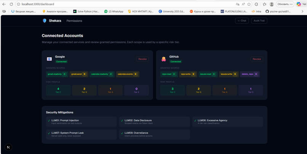Click the calendar.events scope chip
Screen dimensions: 307x154
pos(128,74)
